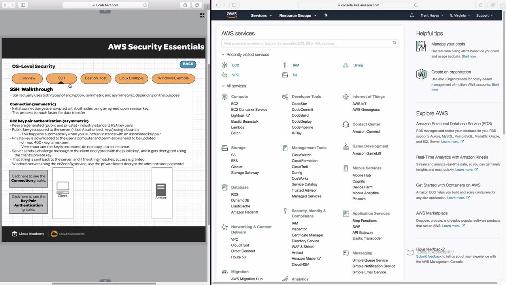Screen dimensions: 506x285
Task: Click the Compute category icon
Action: coord(225,97)
